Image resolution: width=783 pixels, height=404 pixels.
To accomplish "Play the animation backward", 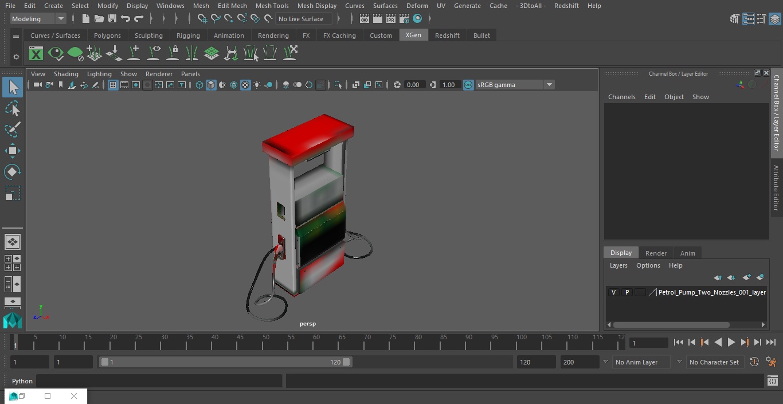I will tap(718, 342).
